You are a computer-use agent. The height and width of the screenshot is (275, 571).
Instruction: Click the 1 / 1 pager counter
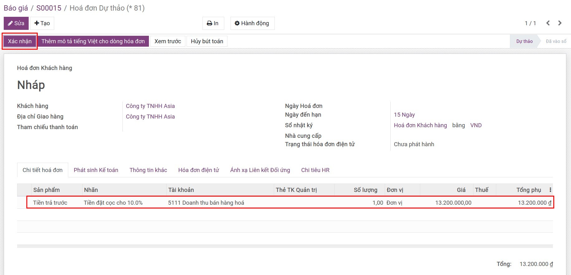click(x=530, y=23)
